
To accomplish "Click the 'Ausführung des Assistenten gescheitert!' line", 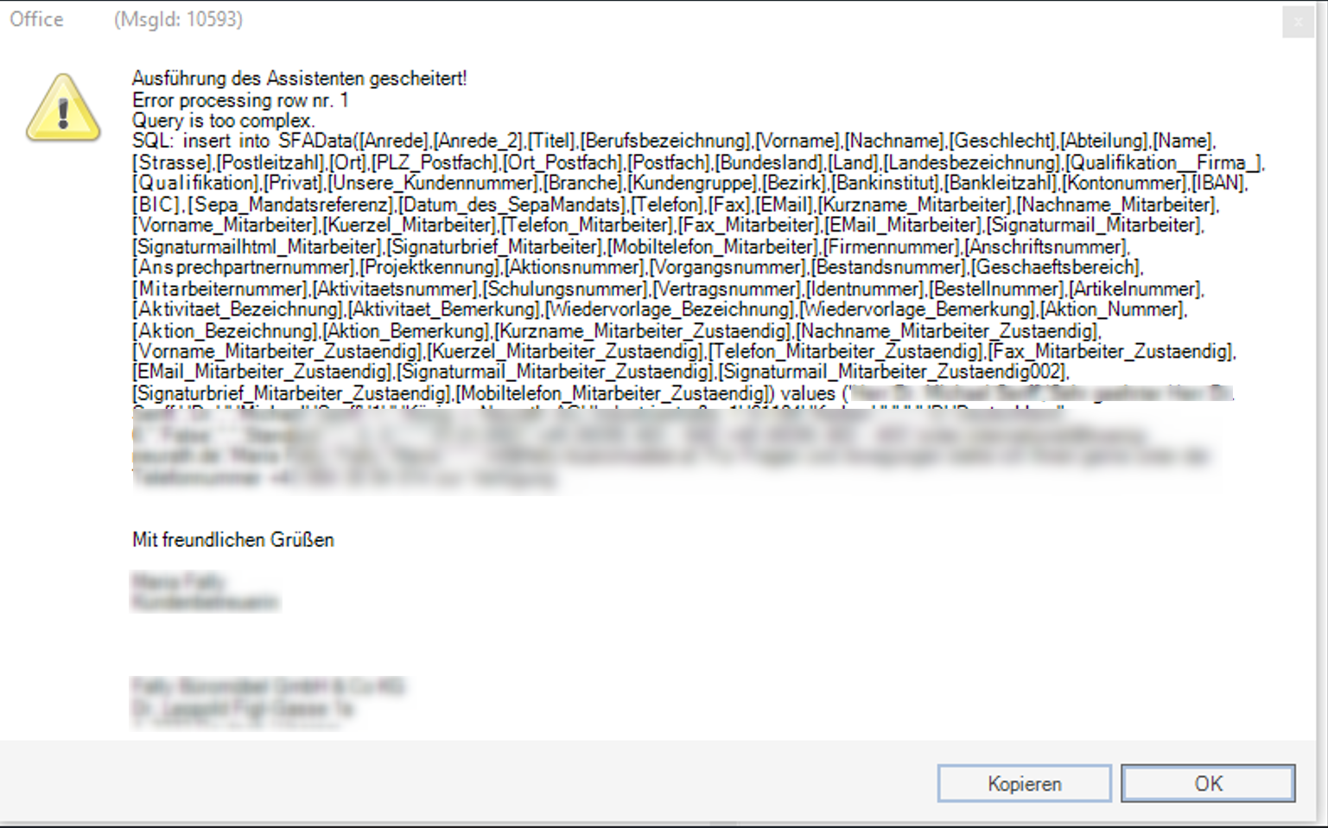I will (x=299, y=79).
